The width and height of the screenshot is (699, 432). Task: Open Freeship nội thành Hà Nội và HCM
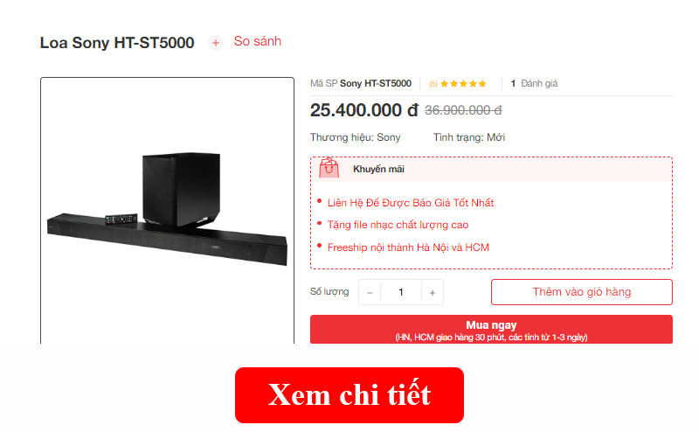click(408, 247)
